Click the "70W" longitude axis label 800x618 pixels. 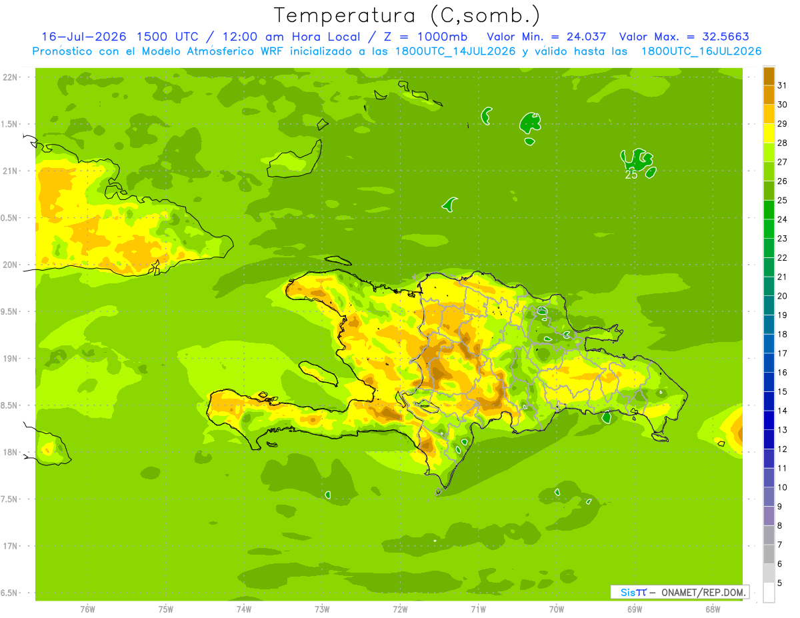tap(557, 609)
